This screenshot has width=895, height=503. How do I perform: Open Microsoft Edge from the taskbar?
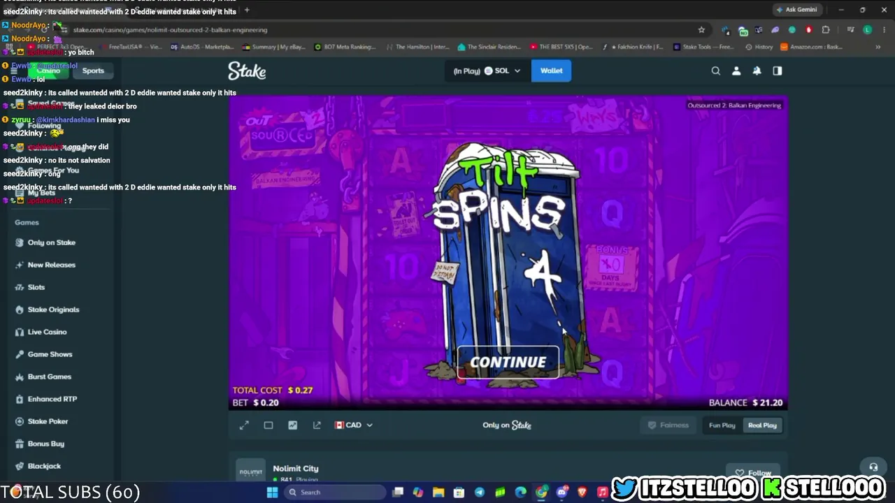(521, 492)
